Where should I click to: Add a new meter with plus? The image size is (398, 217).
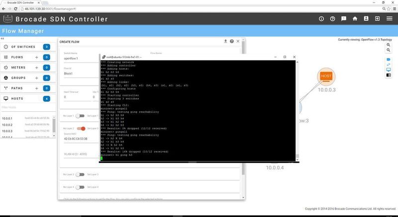coord(36,68)
